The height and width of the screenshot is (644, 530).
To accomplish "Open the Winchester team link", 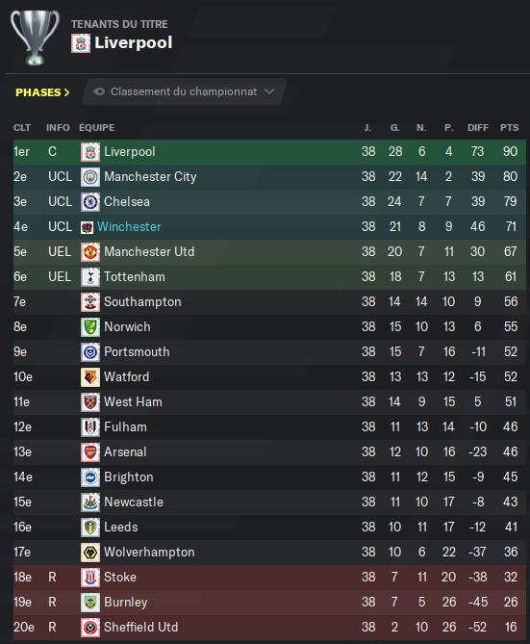I will click(129, 227).
